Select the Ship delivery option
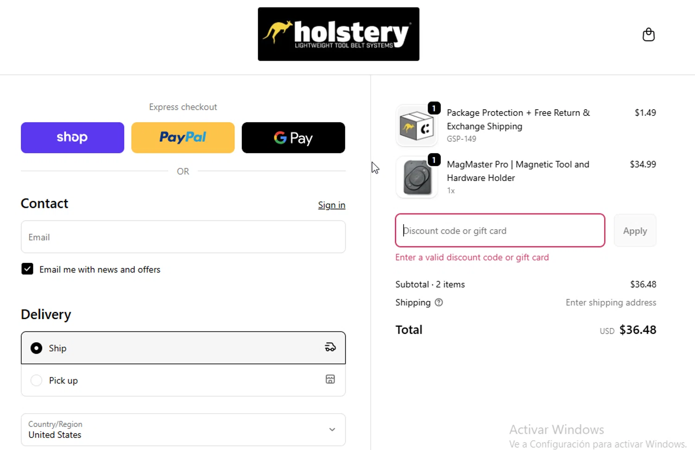 point(183,348)
